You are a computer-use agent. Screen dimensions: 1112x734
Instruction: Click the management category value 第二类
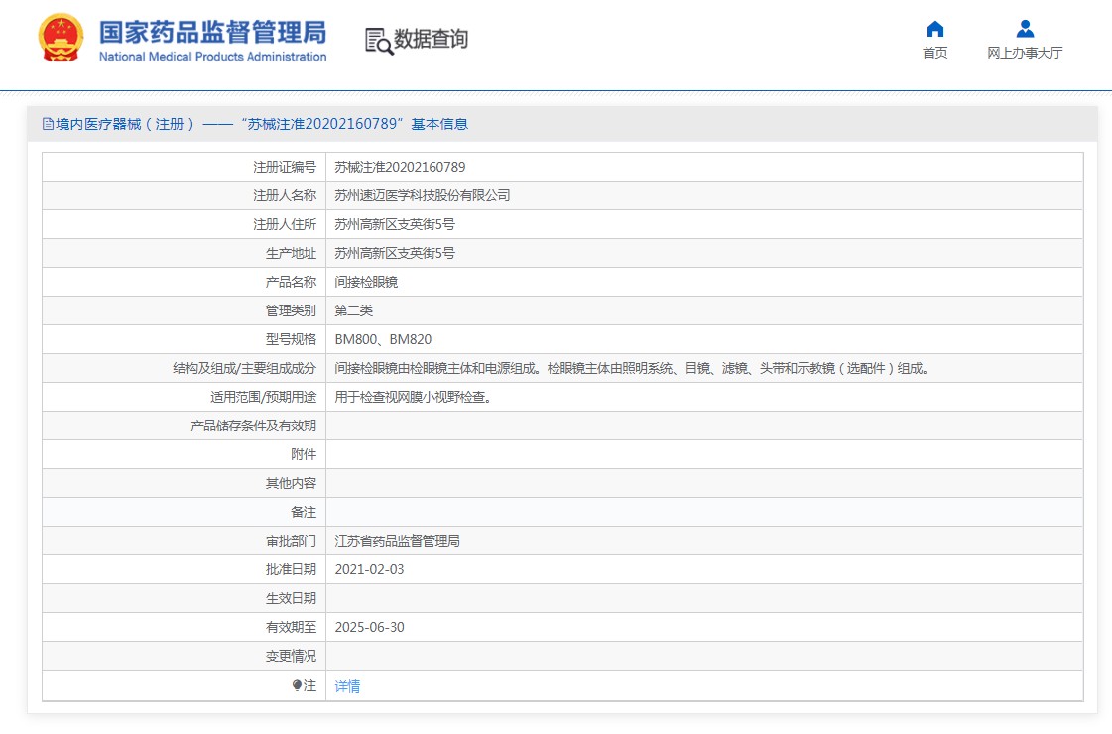coord(354,310)
